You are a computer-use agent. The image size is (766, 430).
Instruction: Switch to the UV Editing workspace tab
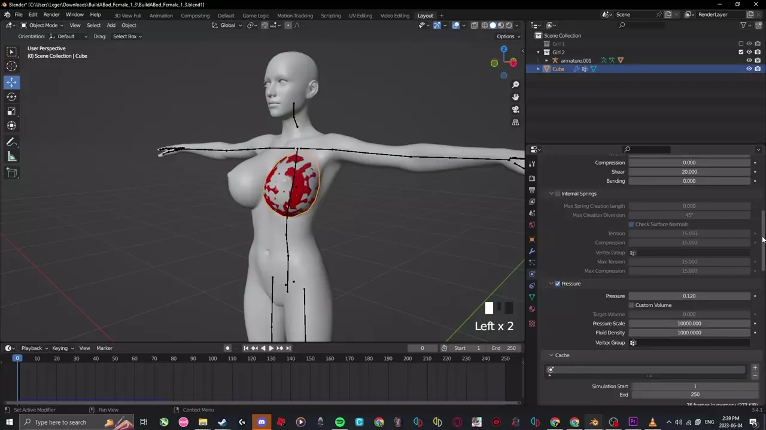[360, 16]
